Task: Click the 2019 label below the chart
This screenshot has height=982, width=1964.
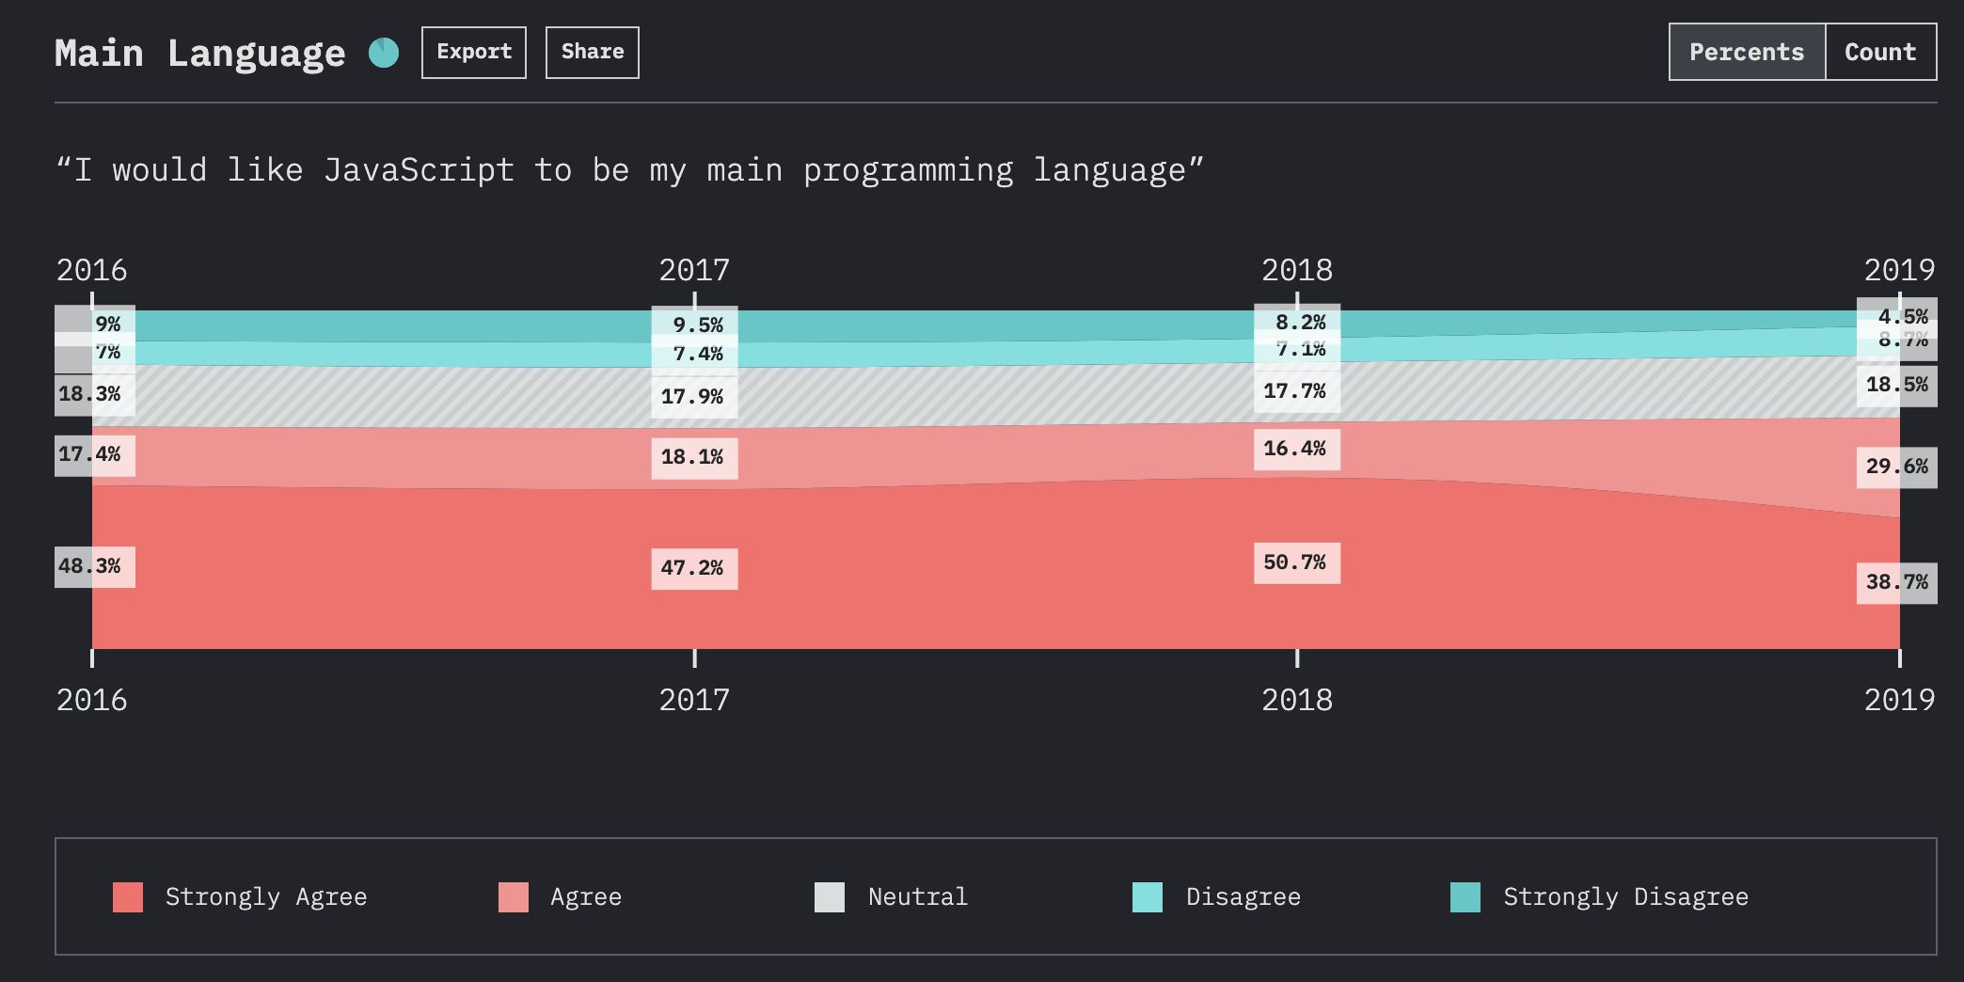Action: (1900, 701)
